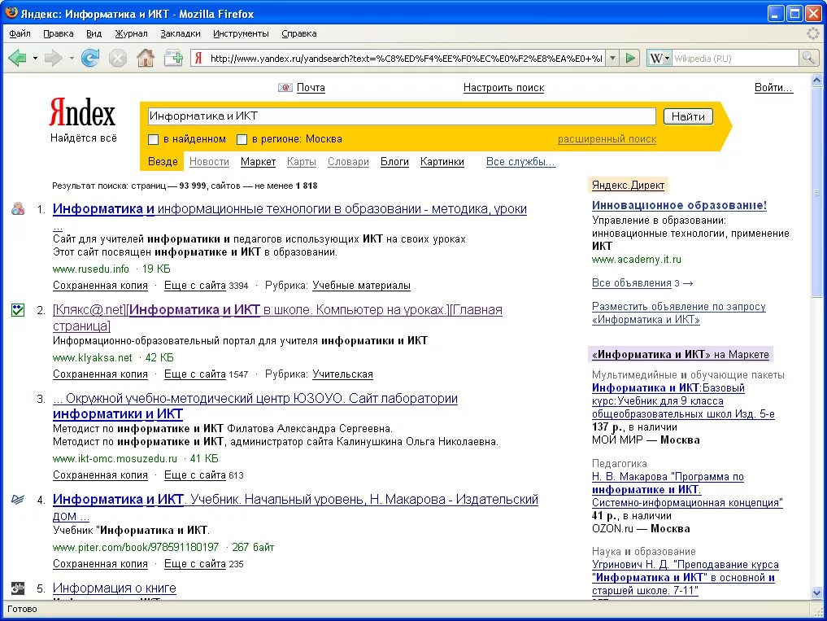
Task: Click the bhv icon beside result 5
Action: (18, 588)
